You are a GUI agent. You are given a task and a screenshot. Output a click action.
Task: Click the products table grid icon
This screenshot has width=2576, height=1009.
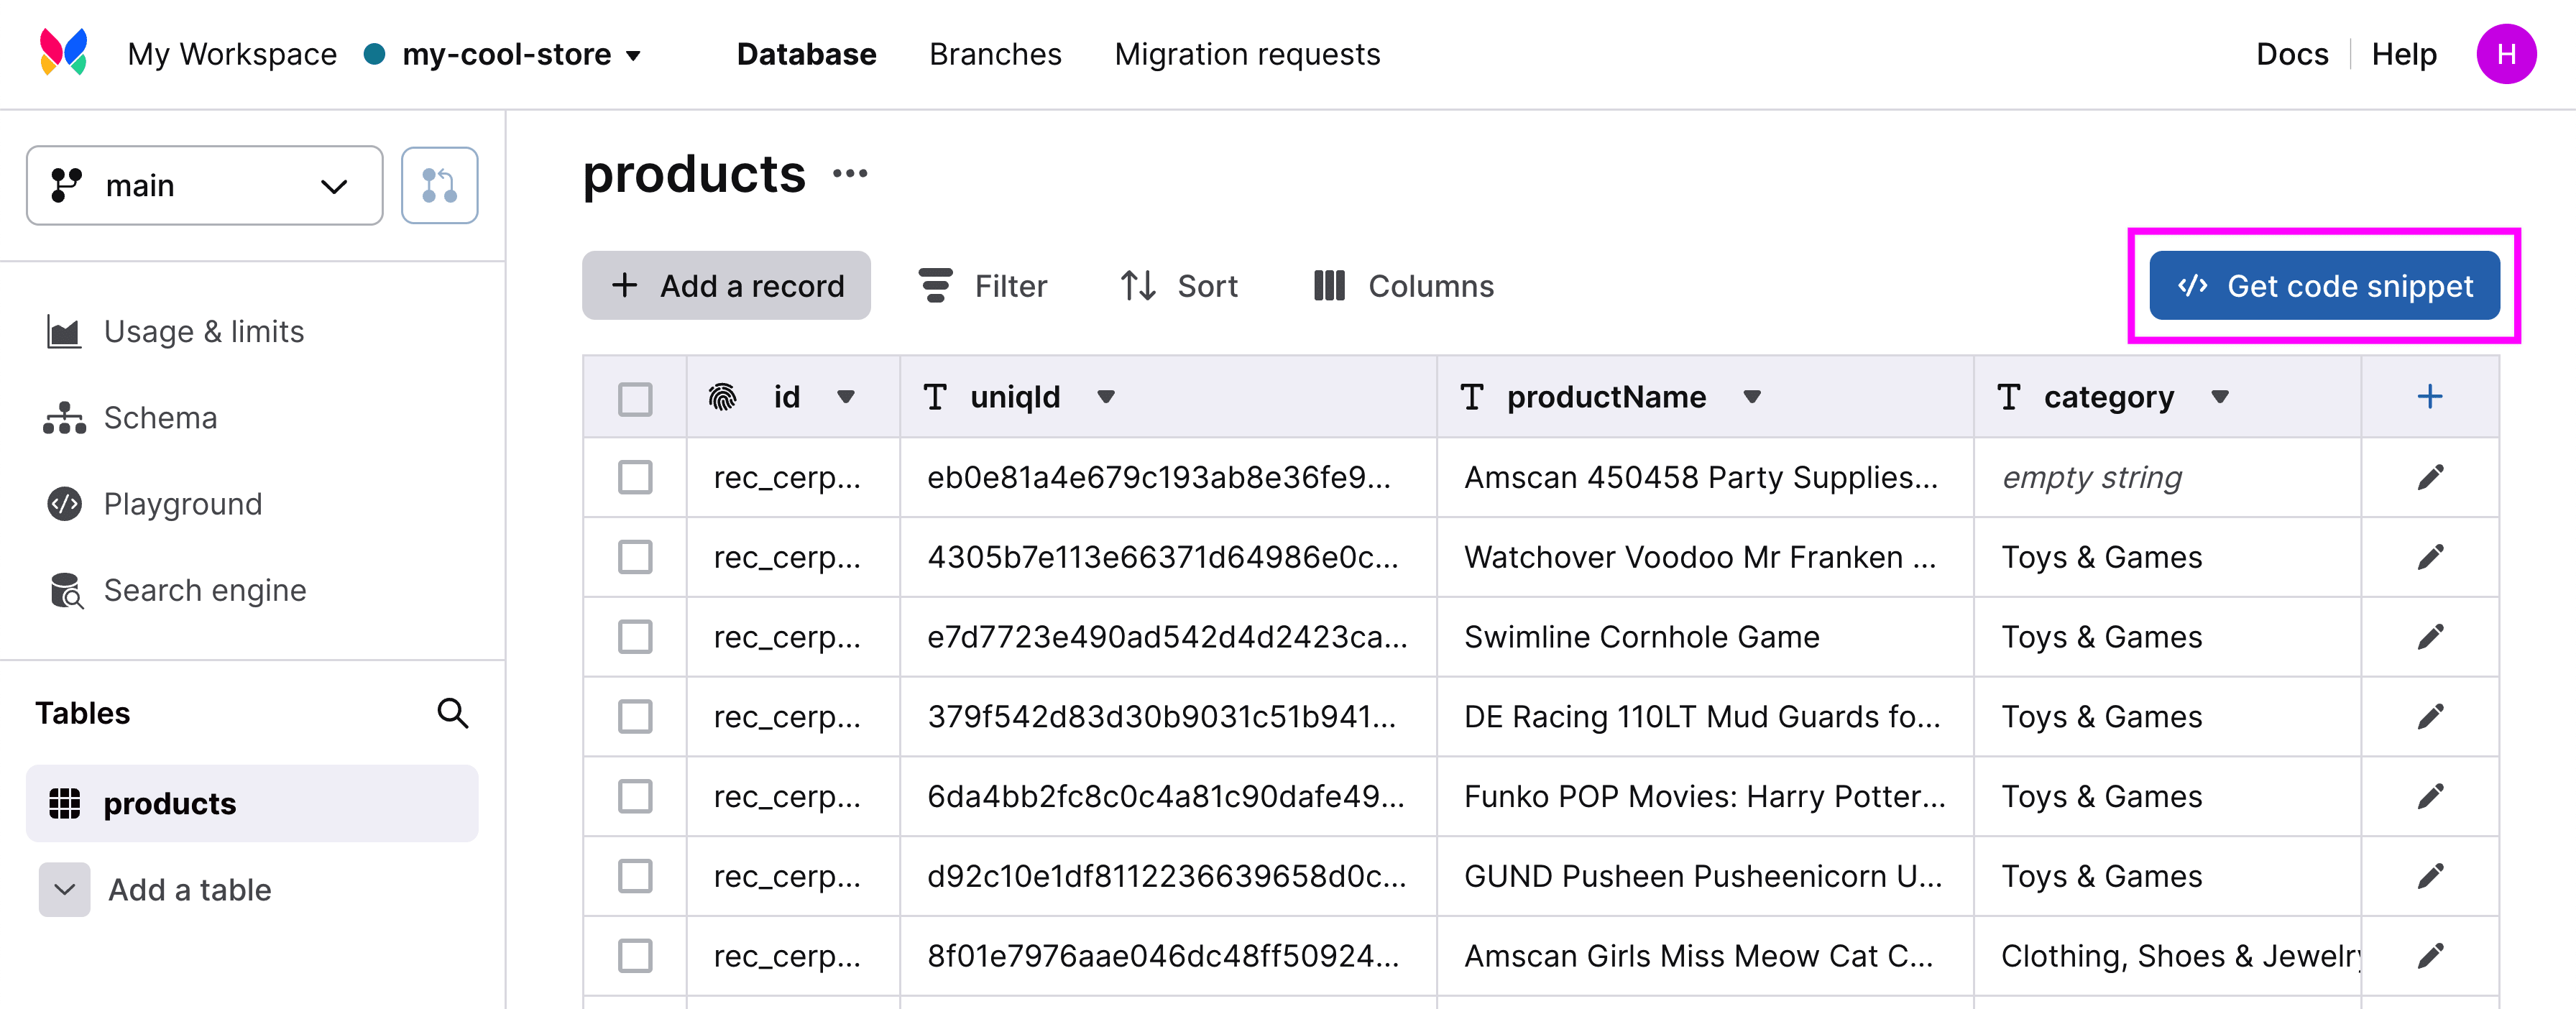coord(64,803)
